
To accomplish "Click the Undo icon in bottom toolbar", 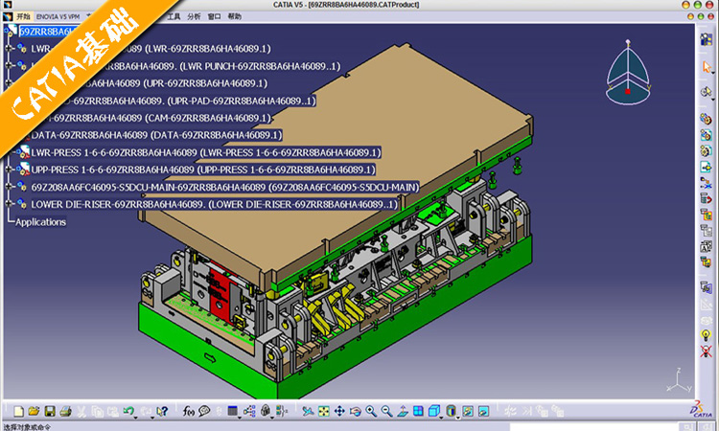I will tap(128, 412).
